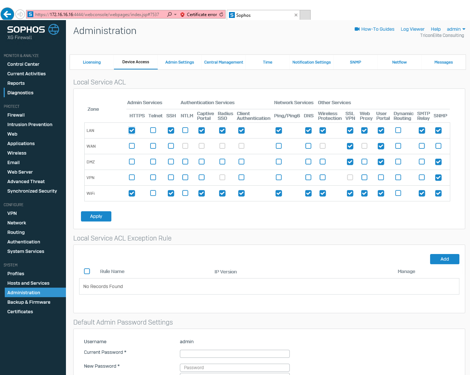470x375 pixels.
Task: Click the browser back arrow button
Action: [x=7, y=14]
